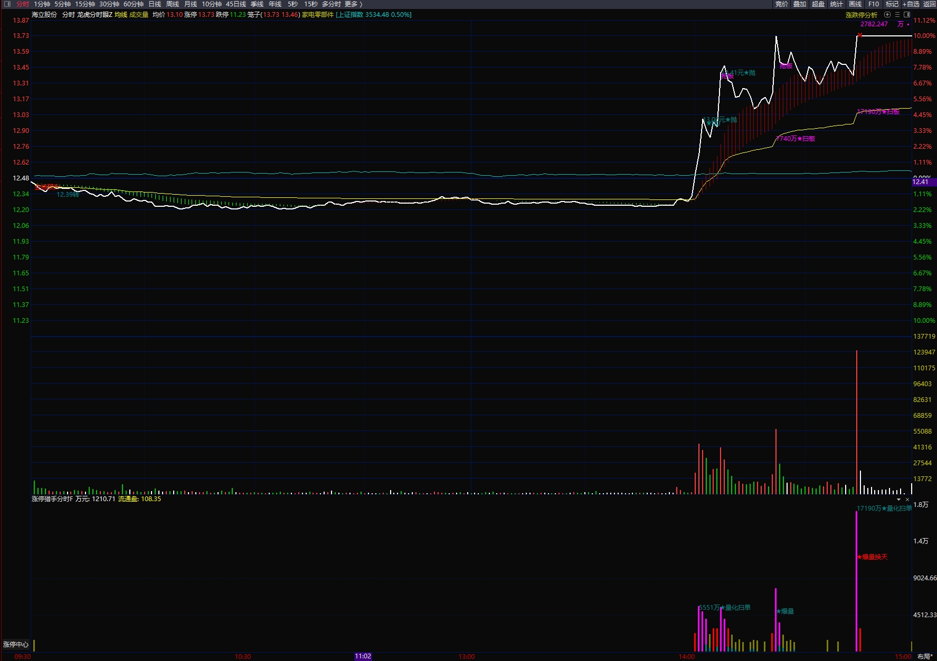Expand the indicator sub-panel dropdown triangle
Screen dimensions: 937x661
tap(899, 499)
